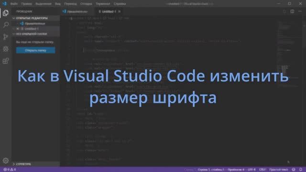The width and height of the screenshot is (306, 172).
Task: Open the Manage gear at sidebar bottom
Action: (6, 161)
